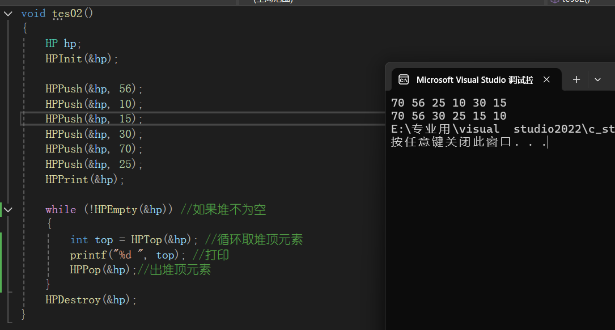Screen dimensions: 615x330
Task: Click the line HPPush(&hp, 56);
Action: pos(94,88)
